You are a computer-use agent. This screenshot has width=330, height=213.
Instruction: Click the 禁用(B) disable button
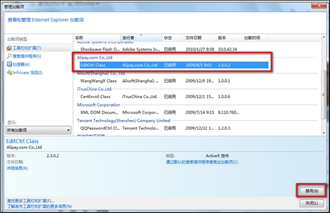click(312, 191)
